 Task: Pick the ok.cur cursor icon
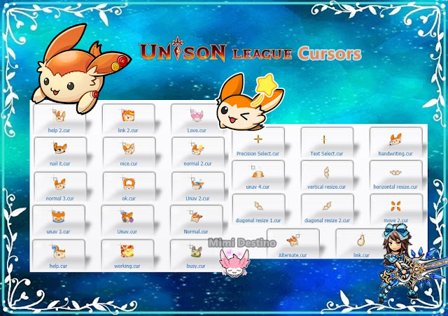point(129,184)
